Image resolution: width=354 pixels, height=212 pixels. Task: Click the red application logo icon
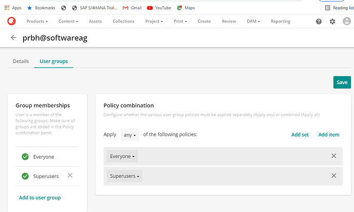pyautogui.click(x=11, y=21)
